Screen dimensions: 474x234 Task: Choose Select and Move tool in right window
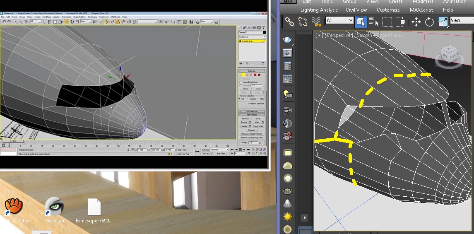click(416, 22)
